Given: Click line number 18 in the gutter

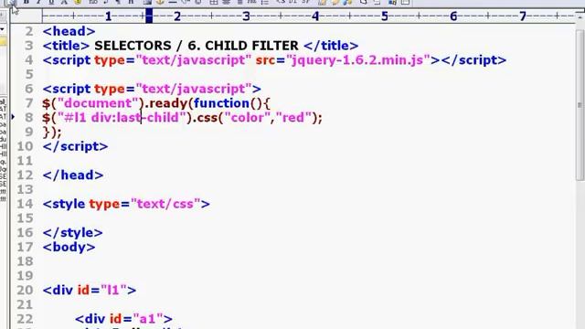Looking at the screenshot, I should (x=25, y=261).
